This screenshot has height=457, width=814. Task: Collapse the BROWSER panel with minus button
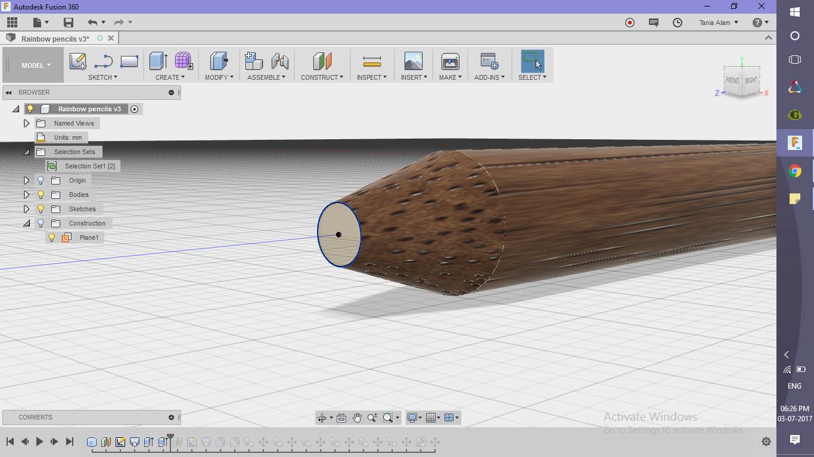[x=171, y=92]
